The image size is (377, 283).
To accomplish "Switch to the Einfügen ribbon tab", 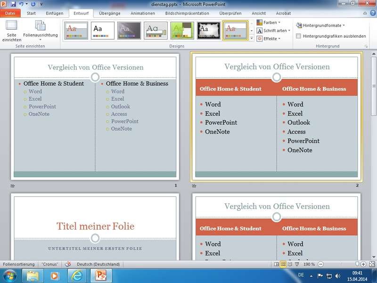I will point(55,13).
